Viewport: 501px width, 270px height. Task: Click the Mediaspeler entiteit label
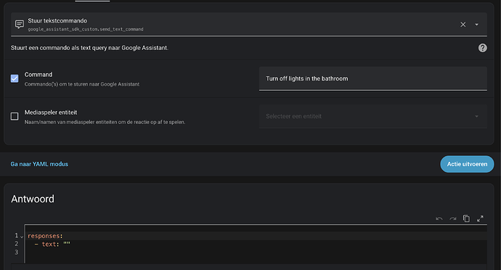click(x=51, y=112)
